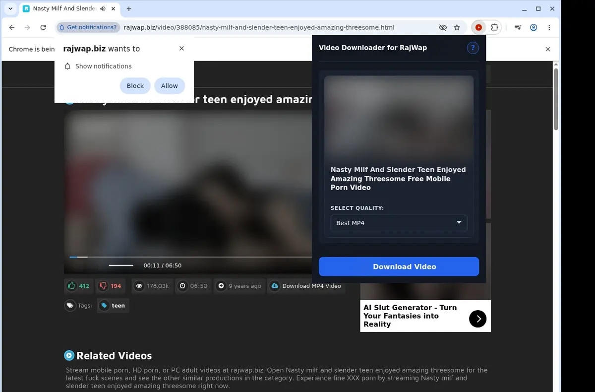Select the tag chip beside Tags

point(113,306)
